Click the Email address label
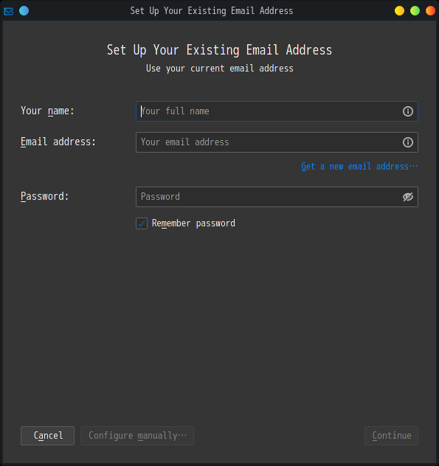 pos(58,142)
